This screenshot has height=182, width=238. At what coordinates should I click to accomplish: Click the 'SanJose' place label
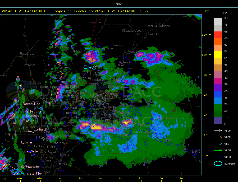coord(118,45)
